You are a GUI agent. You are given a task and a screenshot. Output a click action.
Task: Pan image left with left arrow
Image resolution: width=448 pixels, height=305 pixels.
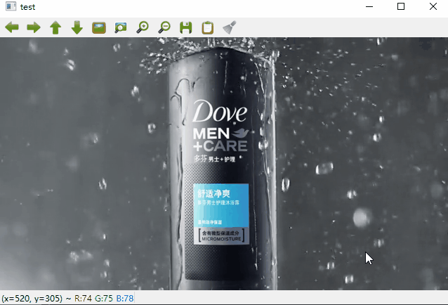tap(12, 27)
